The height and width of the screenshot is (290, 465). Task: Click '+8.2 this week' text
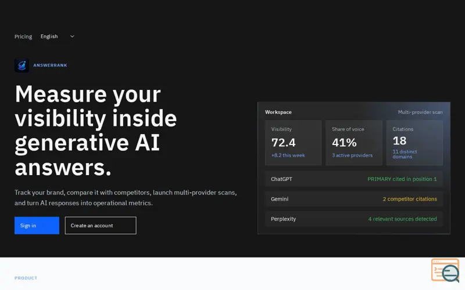[288, 155]
